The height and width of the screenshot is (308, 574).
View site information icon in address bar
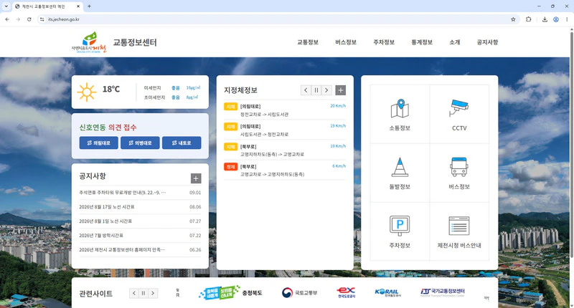[x=42, y=19]
